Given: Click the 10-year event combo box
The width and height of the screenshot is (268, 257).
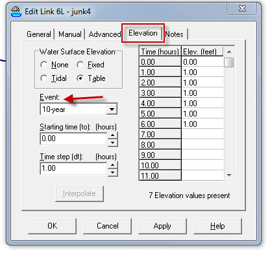Looking at the screenshot, I should [x=79, y=109].
